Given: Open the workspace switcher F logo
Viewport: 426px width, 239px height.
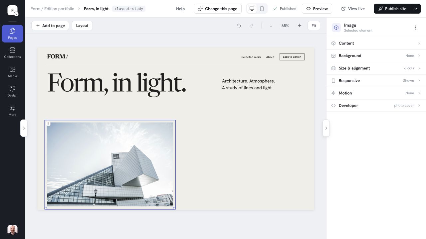Looking at the screenshot, I should click(x=12, y=11).
